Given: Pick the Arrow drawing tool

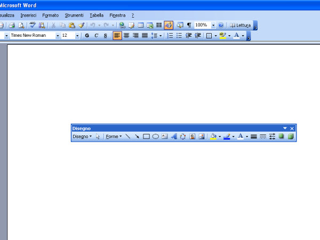Looking at the screenshot, I should click(x=137, y=137).
